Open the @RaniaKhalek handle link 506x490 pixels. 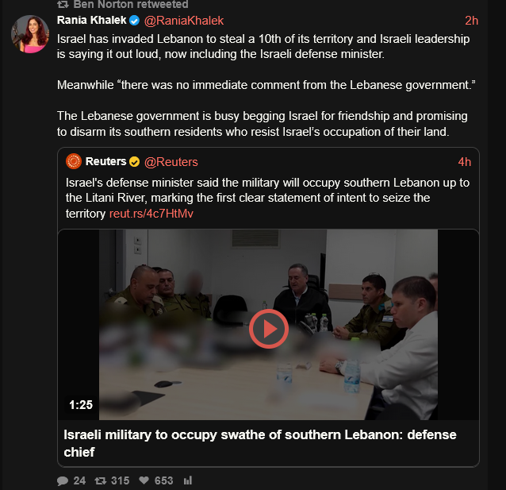(184, 21)
